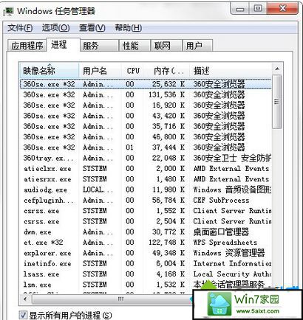
Task: Click the 桌面窗口管理器 description
Action: pos(221,232)
